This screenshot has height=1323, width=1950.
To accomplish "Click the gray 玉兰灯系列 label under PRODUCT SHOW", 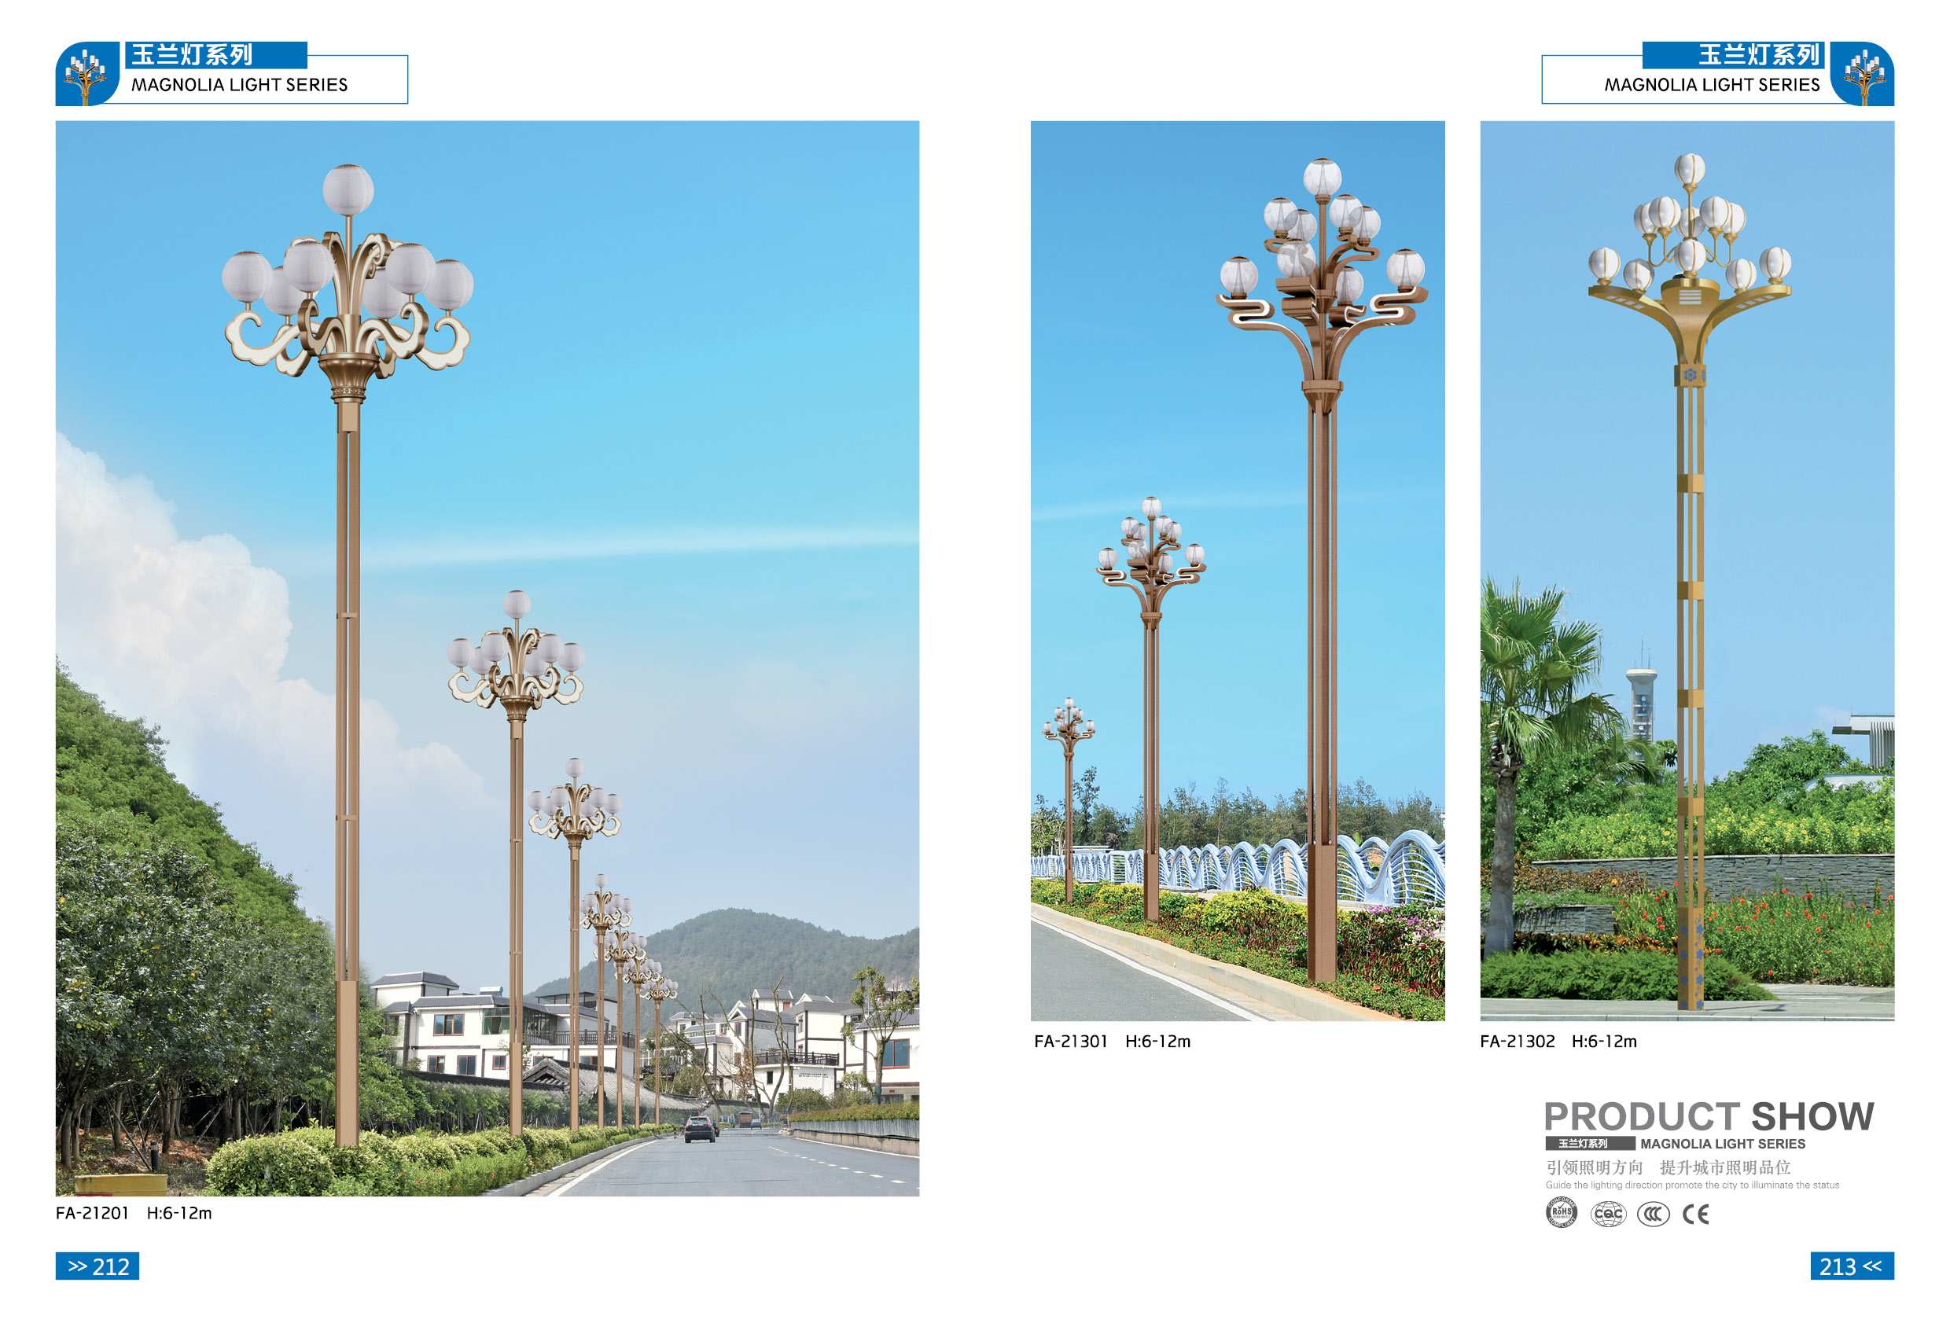I will pos(1591,1144).
